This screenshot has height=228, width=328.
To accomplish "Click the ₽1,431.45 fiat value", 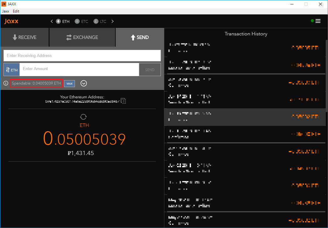I will click(x=81, y=153).
